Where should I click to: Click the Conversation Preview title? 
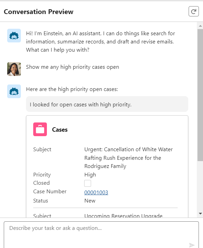(x=39, y=12)
